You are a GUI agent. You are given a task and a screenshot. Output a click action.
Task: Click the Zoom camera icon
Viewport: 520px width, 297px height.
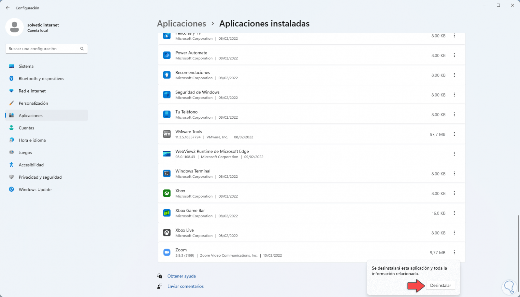point(167,252)
